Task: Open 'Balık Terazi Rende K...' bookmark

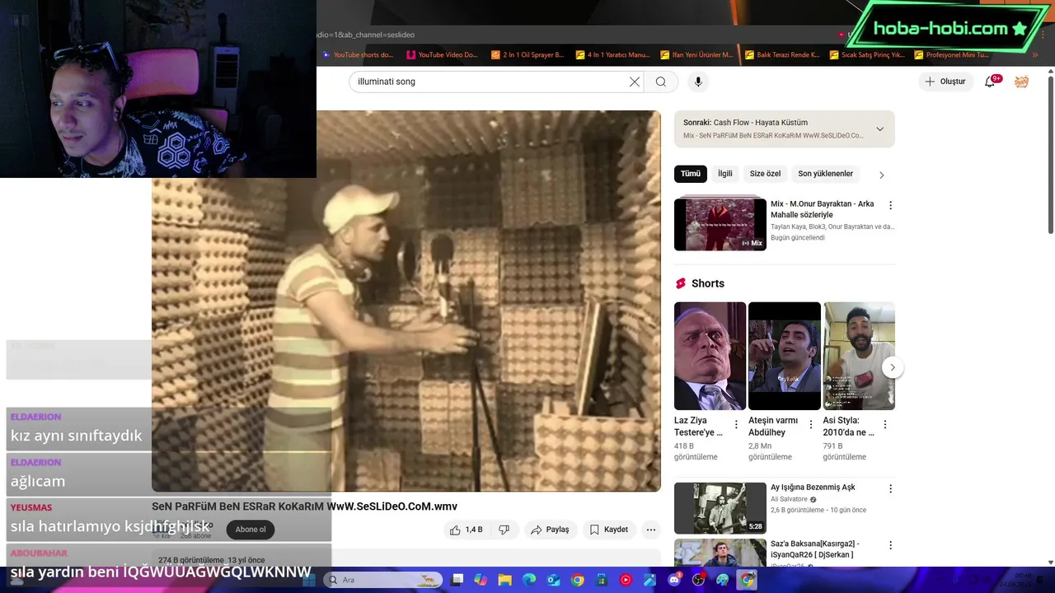Action: tap(782, 55)
